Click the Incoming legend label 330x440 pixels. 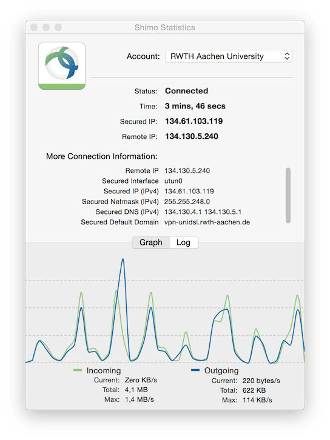click(104, 371)
